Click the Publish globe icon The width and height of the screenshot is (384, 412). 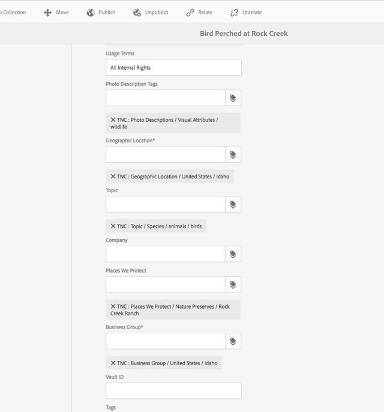click(91, 13)
